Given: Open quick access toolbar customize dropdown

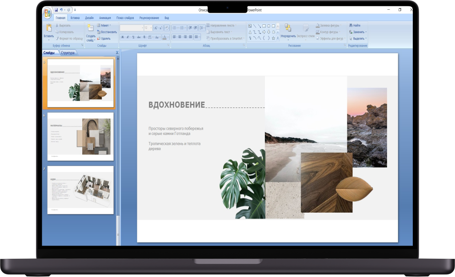Looking at the screenshot, I should point(75,10).
